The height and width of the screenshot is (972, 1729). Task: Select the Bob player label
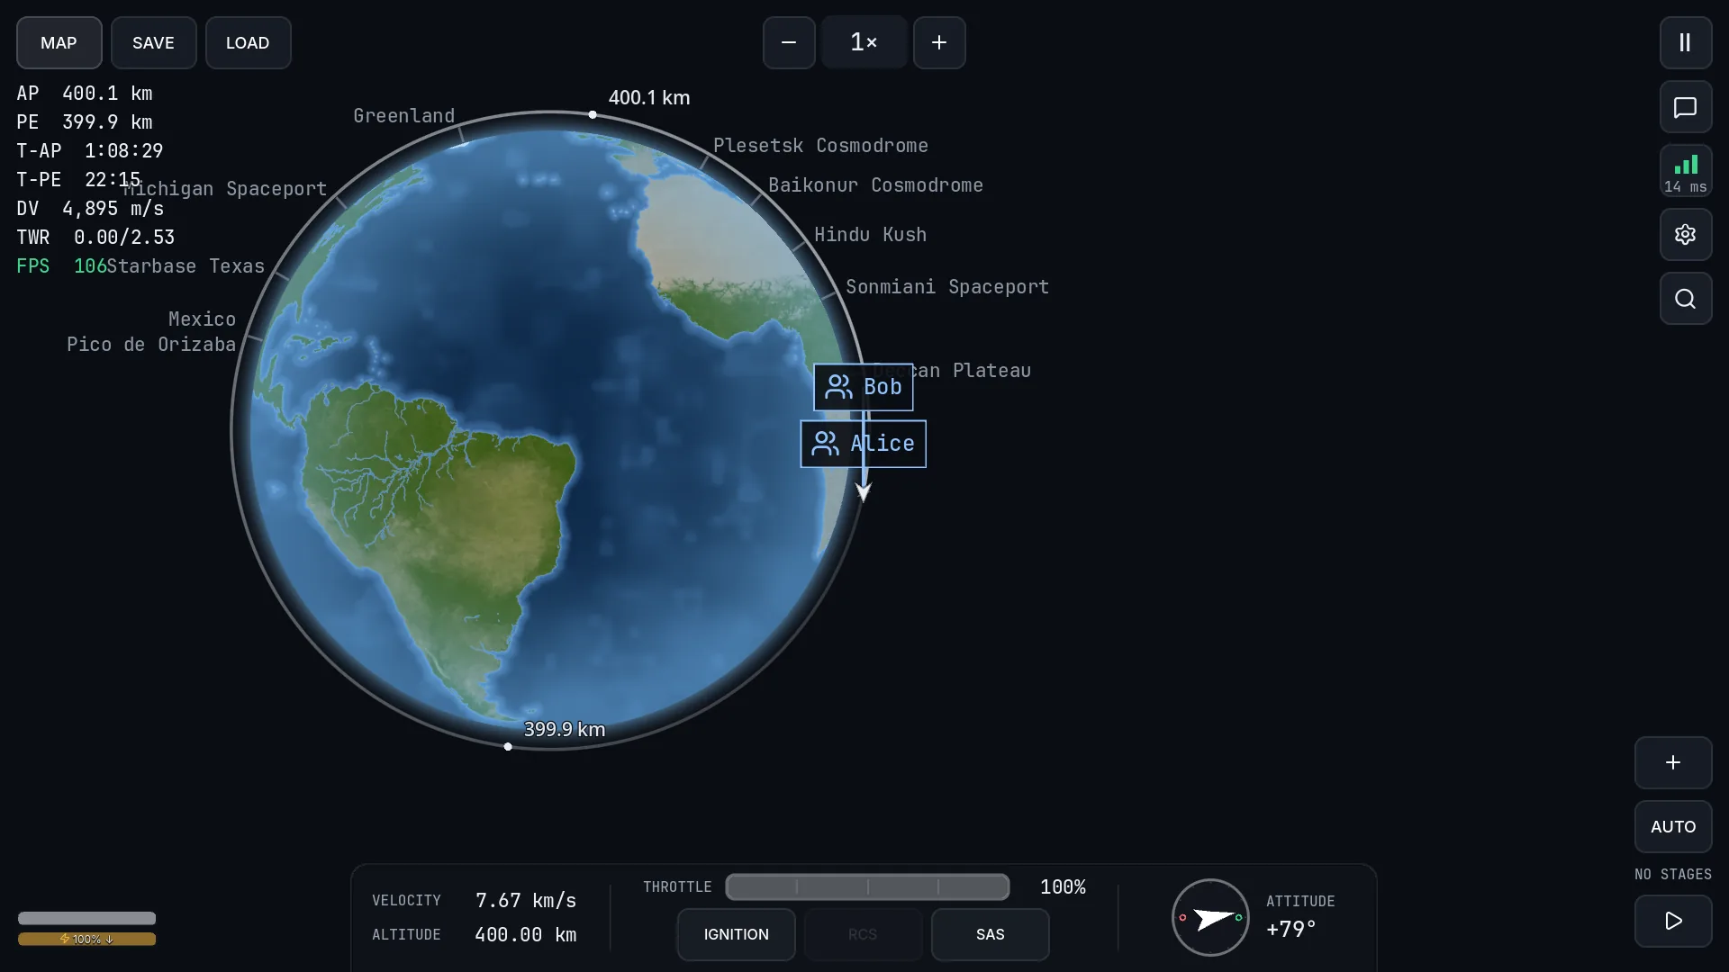pos(863,387)
